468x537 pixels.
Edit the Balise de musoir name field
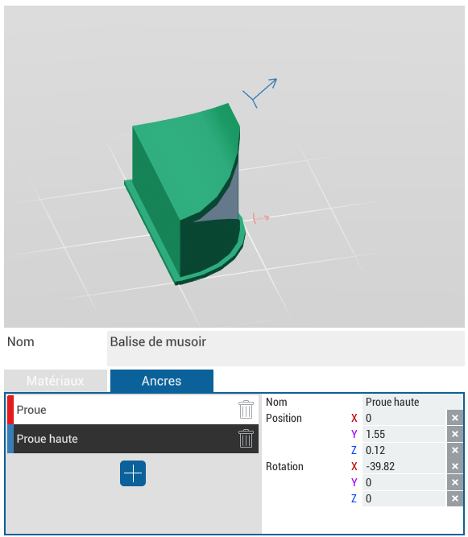click(x=286, y=349)
